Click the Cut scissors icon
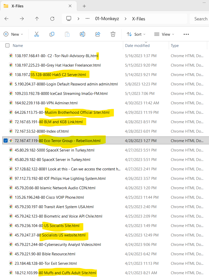 click(36, 34)
